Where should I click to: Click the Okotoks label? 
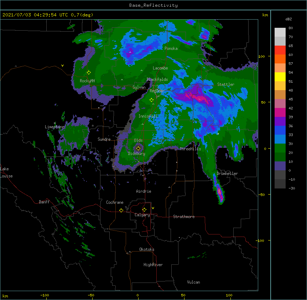pyautogui.click(x=147, y=249)
